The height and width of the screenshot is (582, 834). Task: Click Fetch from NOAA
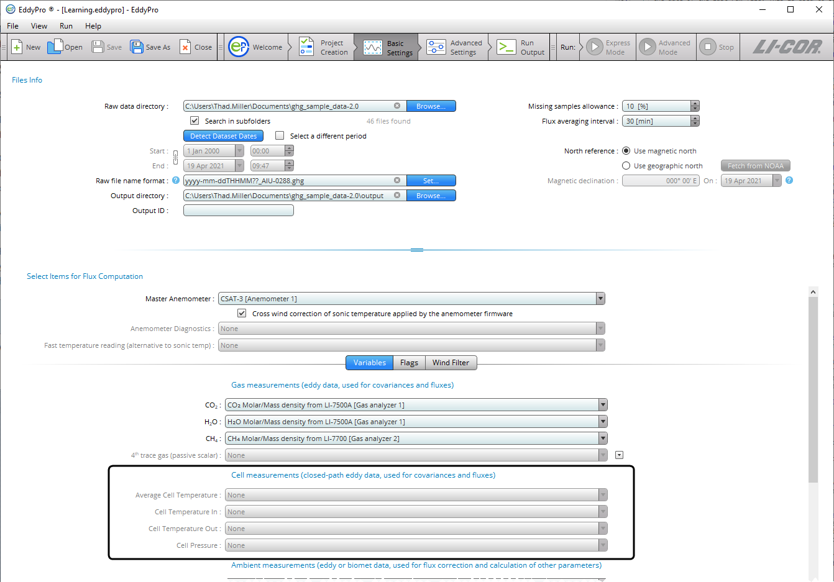coord(756,166)
